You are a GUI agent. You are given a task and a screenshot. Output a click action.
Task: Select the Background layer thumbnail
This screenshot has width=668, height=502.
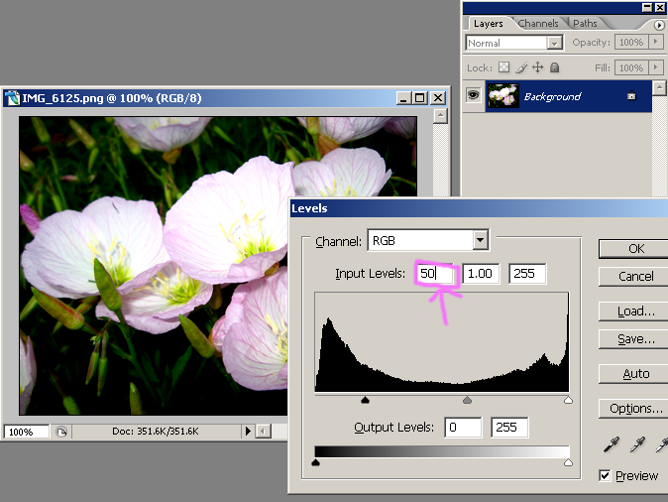[x=502, y=95]
